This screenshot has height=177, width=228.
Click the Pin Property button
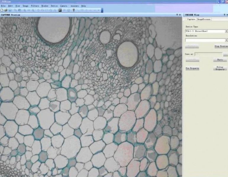[192, 68]
